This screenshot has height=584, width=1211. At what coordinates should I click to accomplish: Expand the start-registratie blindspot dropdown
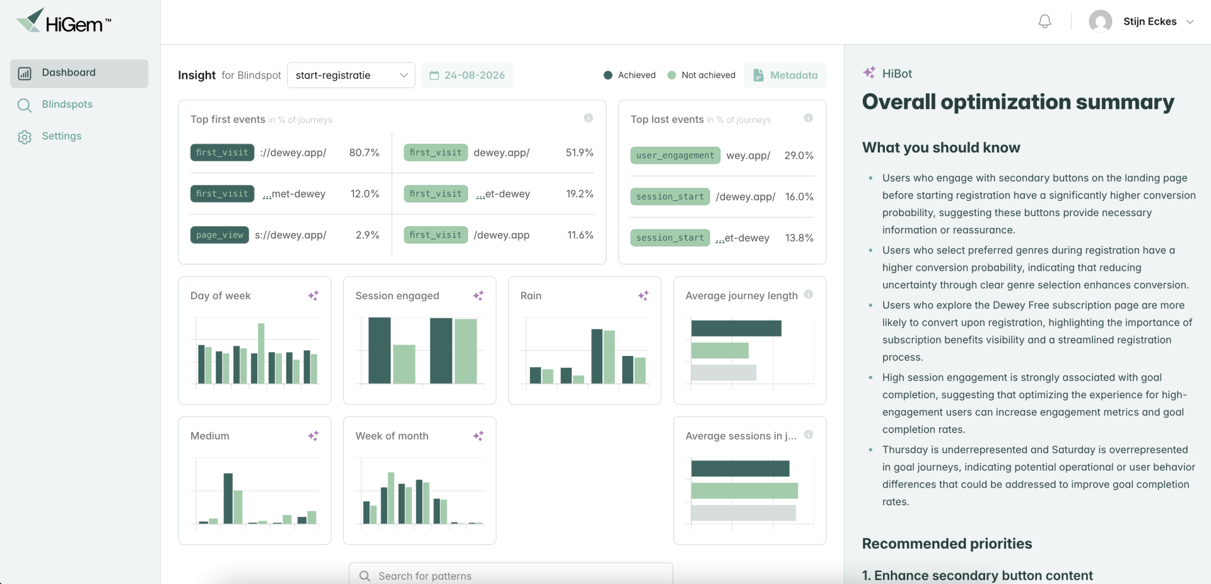351,75
